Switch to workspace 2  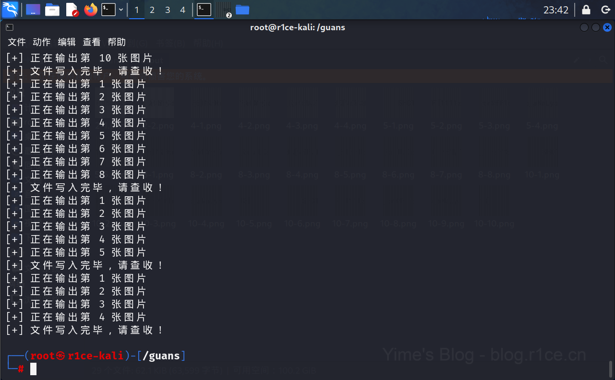point(152,10)
